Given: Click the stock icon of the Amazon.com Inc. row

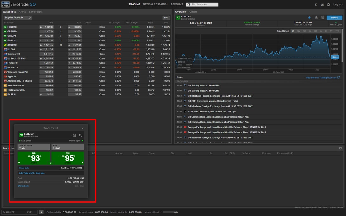Looking at the screenshot, I should coord(5,86).
